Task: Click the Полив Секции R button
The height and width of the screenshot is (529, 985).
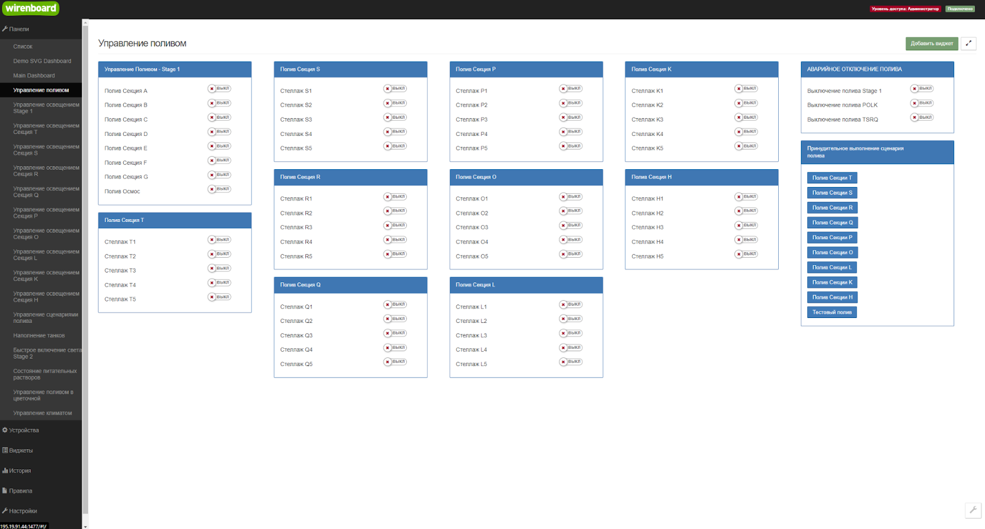Action: click(832, 208)
